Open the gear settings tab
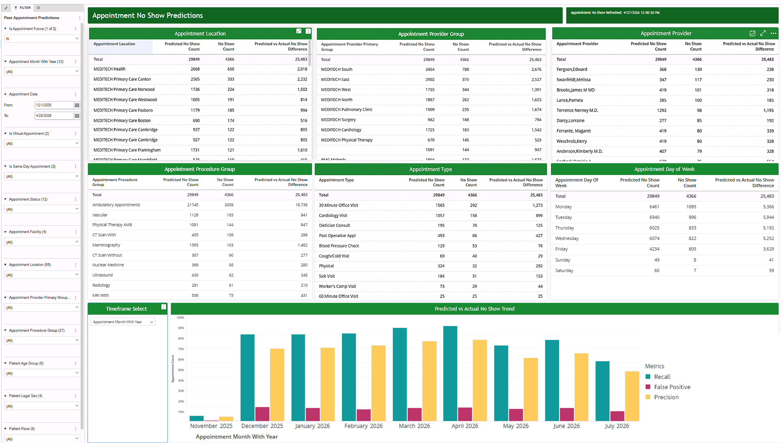Viewport: 781px width, 443px height. point(38,8)
